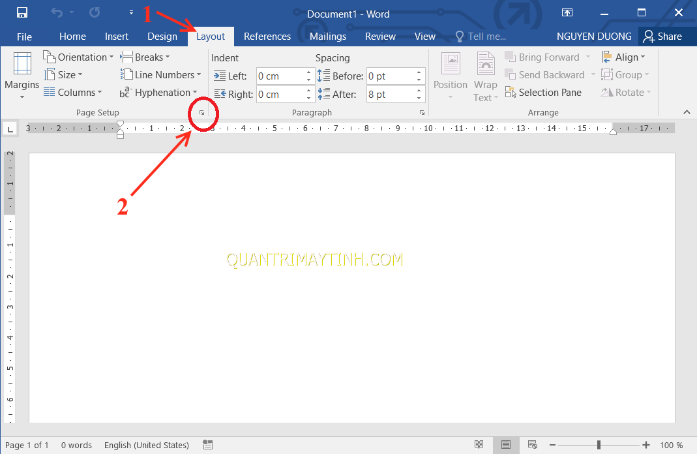Click the macro recording icon in status bar
This screenshot has height=454, width=697.
pyautogui.click(x=207, y=445)
